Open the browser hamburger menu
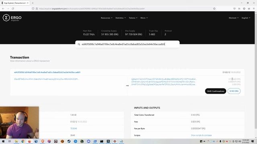 pyautogui.click(x=254, y=8)
